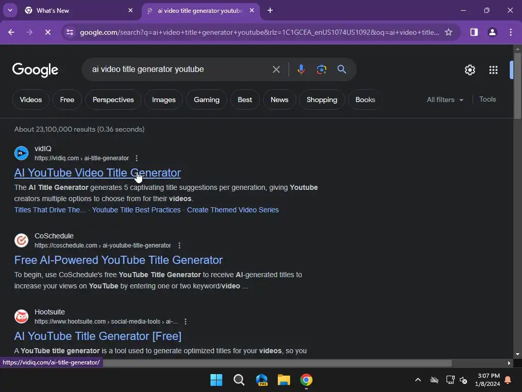
Task: Open Windows taskbar Search
Action: [239, 380]
